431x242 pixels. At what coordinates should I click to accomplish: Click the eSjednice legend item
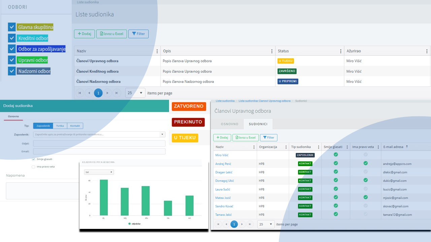pyautogui.click(x=134, y=224)
